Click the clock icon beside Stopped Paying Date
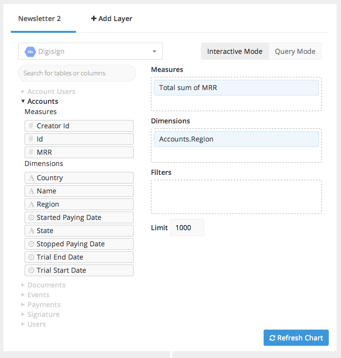Viewport: 341px width, 358px height. pos(31,244)
